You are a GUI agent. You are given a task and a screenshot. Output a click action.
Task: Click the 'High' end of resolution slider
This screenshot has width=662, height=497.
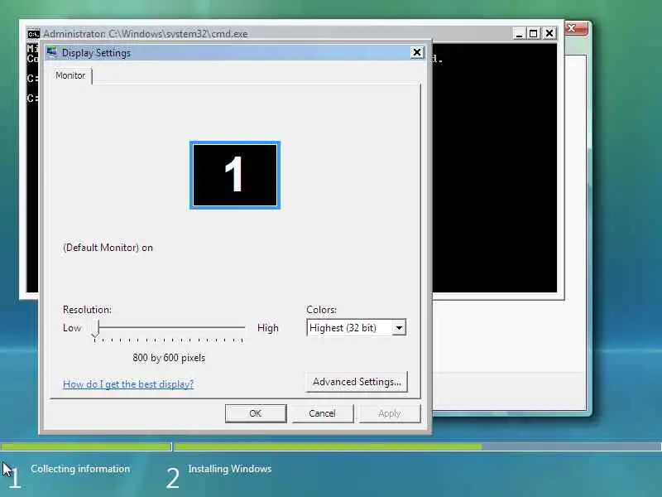tap(267, 328)
